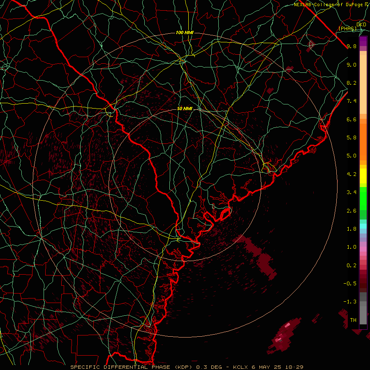Click the 4.2 scale value
This screenshot has height=370, width=370.
351,174
